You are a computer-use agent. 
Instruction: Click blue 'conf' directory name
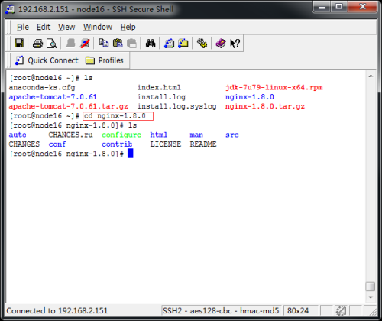[57, 144]
